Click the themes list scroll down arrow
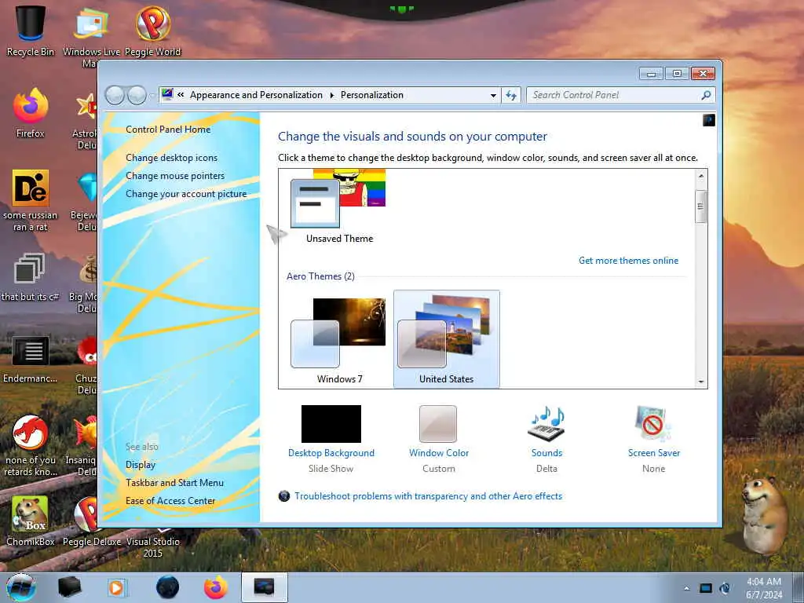Viewport: 804px width, 603px height. pos(701,382)
